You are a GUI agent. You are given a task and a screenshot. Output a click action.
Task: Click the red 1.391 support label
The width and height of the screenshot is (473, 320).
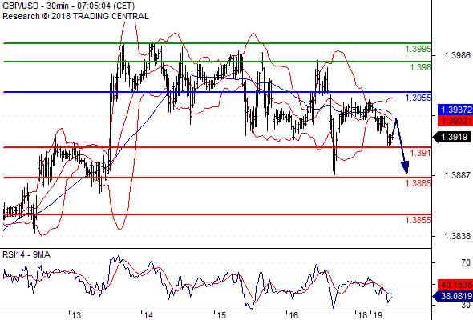[x=420, y=153]
